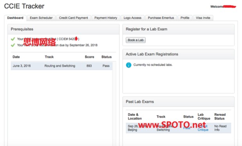Click the Pass status link in Past Lab Exams

(187, 128)
